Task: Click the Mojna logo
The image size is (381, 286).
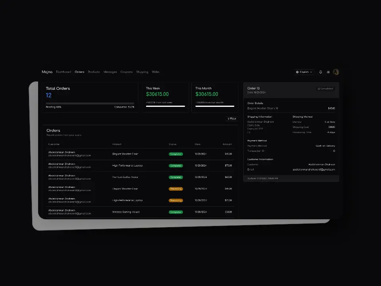Action: pos(47,72)
